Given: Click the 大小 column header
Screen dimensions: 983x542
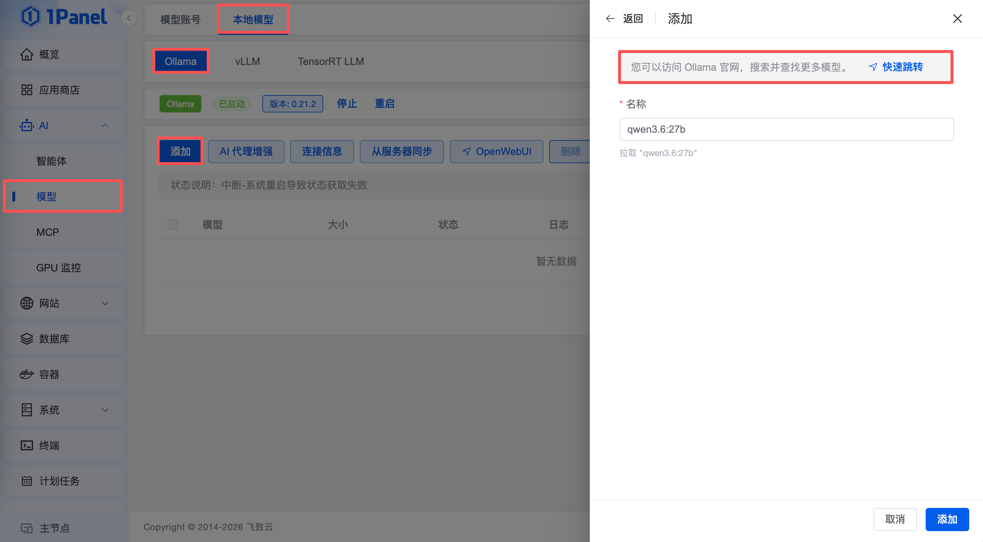Looking at the screenshot, I should [x=338, y=225].
